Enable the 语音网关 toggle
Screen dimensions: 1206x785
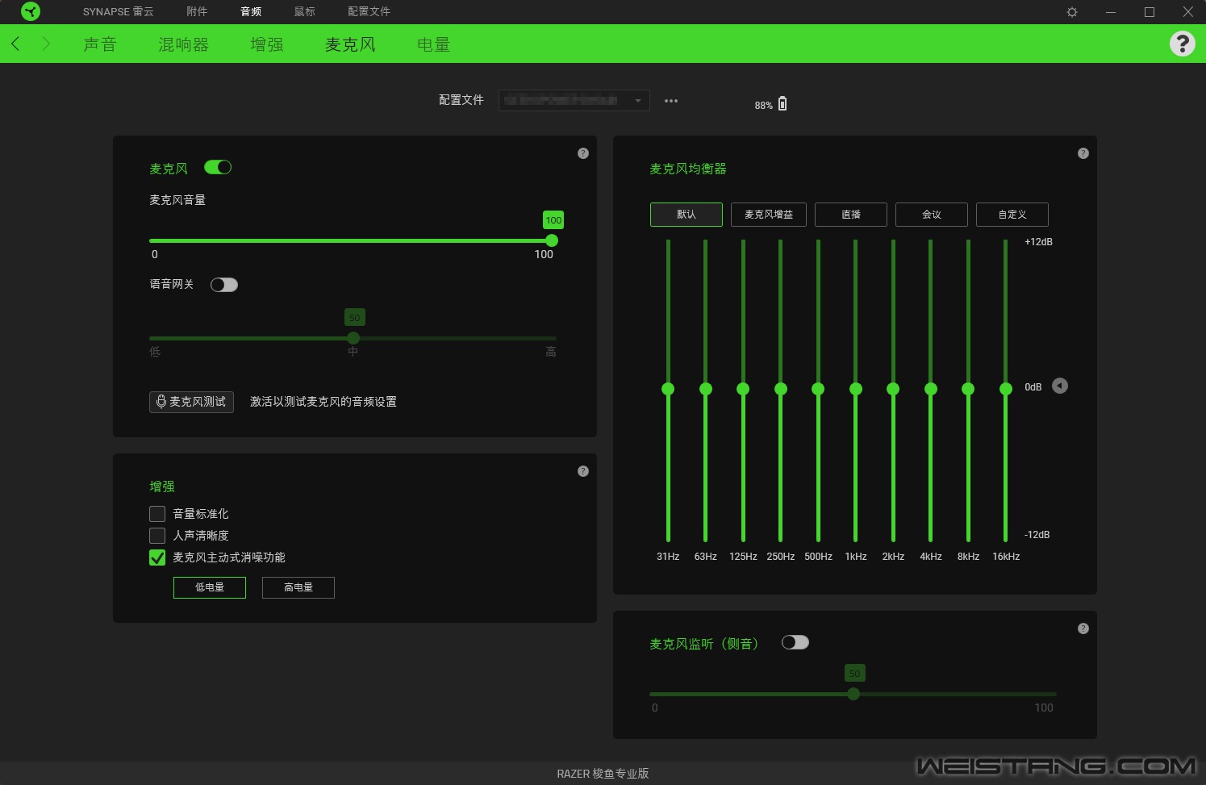223,285
